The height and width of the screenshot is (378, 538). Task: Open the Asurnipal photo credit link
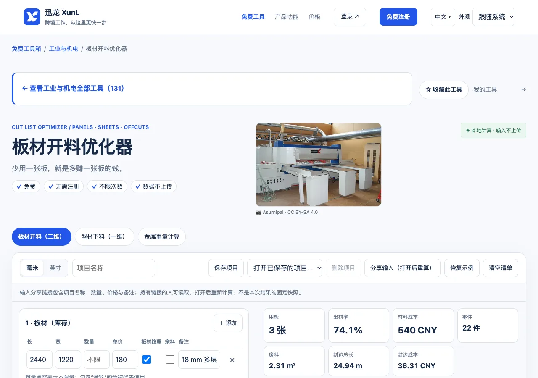click(273, 212)
